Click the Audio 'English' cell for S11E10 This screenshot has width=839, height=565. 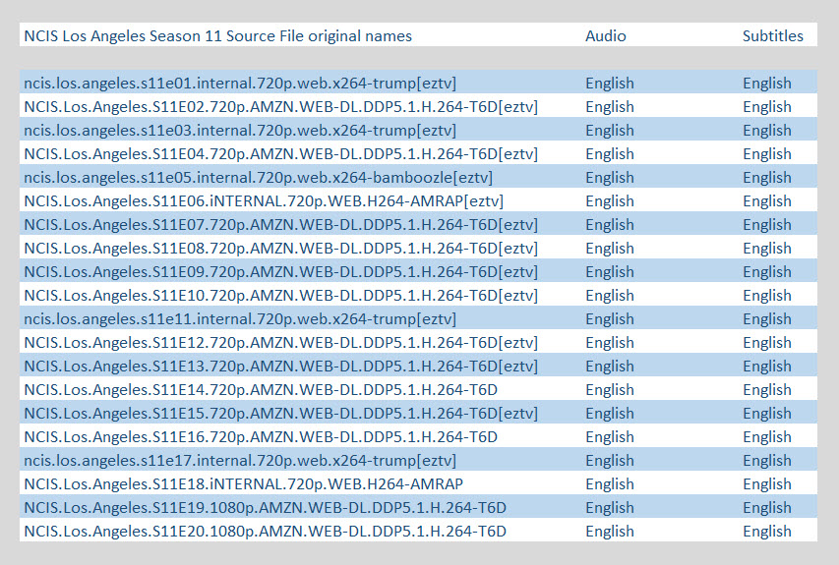[610, 295]
